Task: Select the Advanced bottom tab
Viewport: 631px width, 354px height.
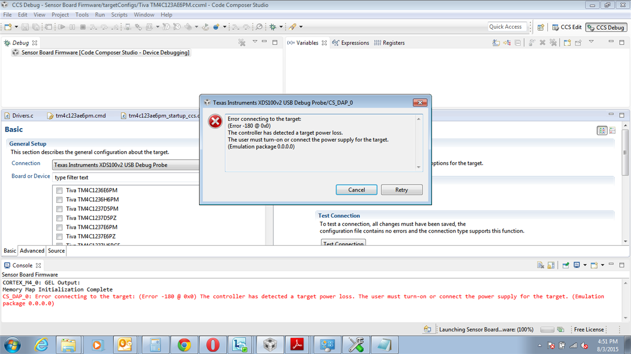Action: [32, 251]
